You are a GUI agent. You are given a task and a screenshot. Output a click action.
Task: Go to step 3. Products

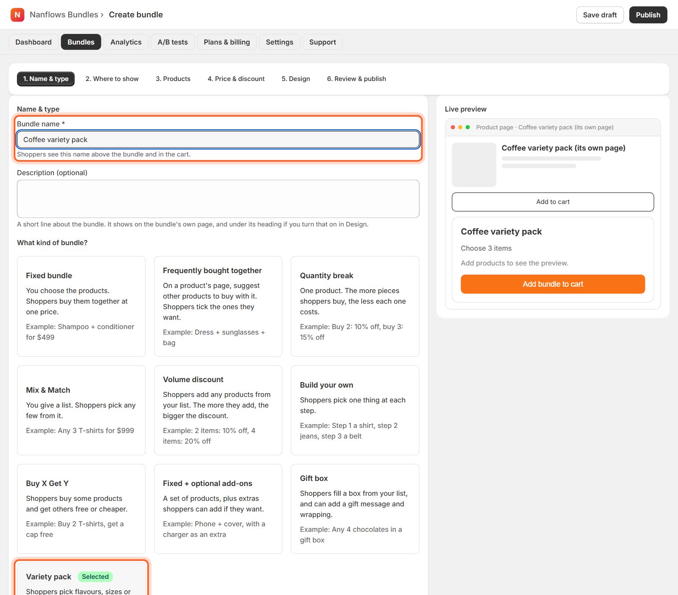(x=173, y=79)
